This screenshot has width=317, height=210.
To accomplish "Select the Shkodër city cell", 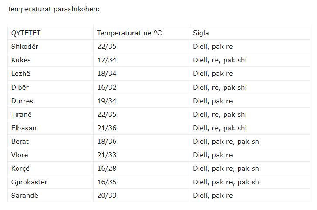I will 24,47.
